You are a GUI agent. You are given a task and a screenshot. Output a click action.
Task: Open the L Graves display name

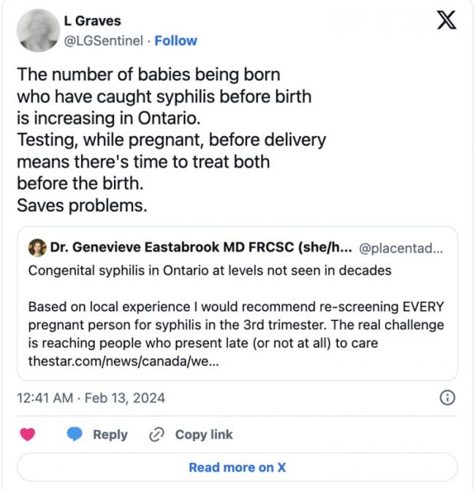click(x=98, y=21)
